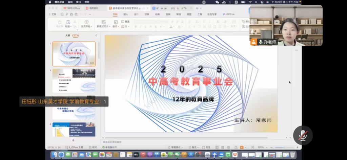Open the Finder icon in the dock
The image size is (347, 160).
point(54,155)
